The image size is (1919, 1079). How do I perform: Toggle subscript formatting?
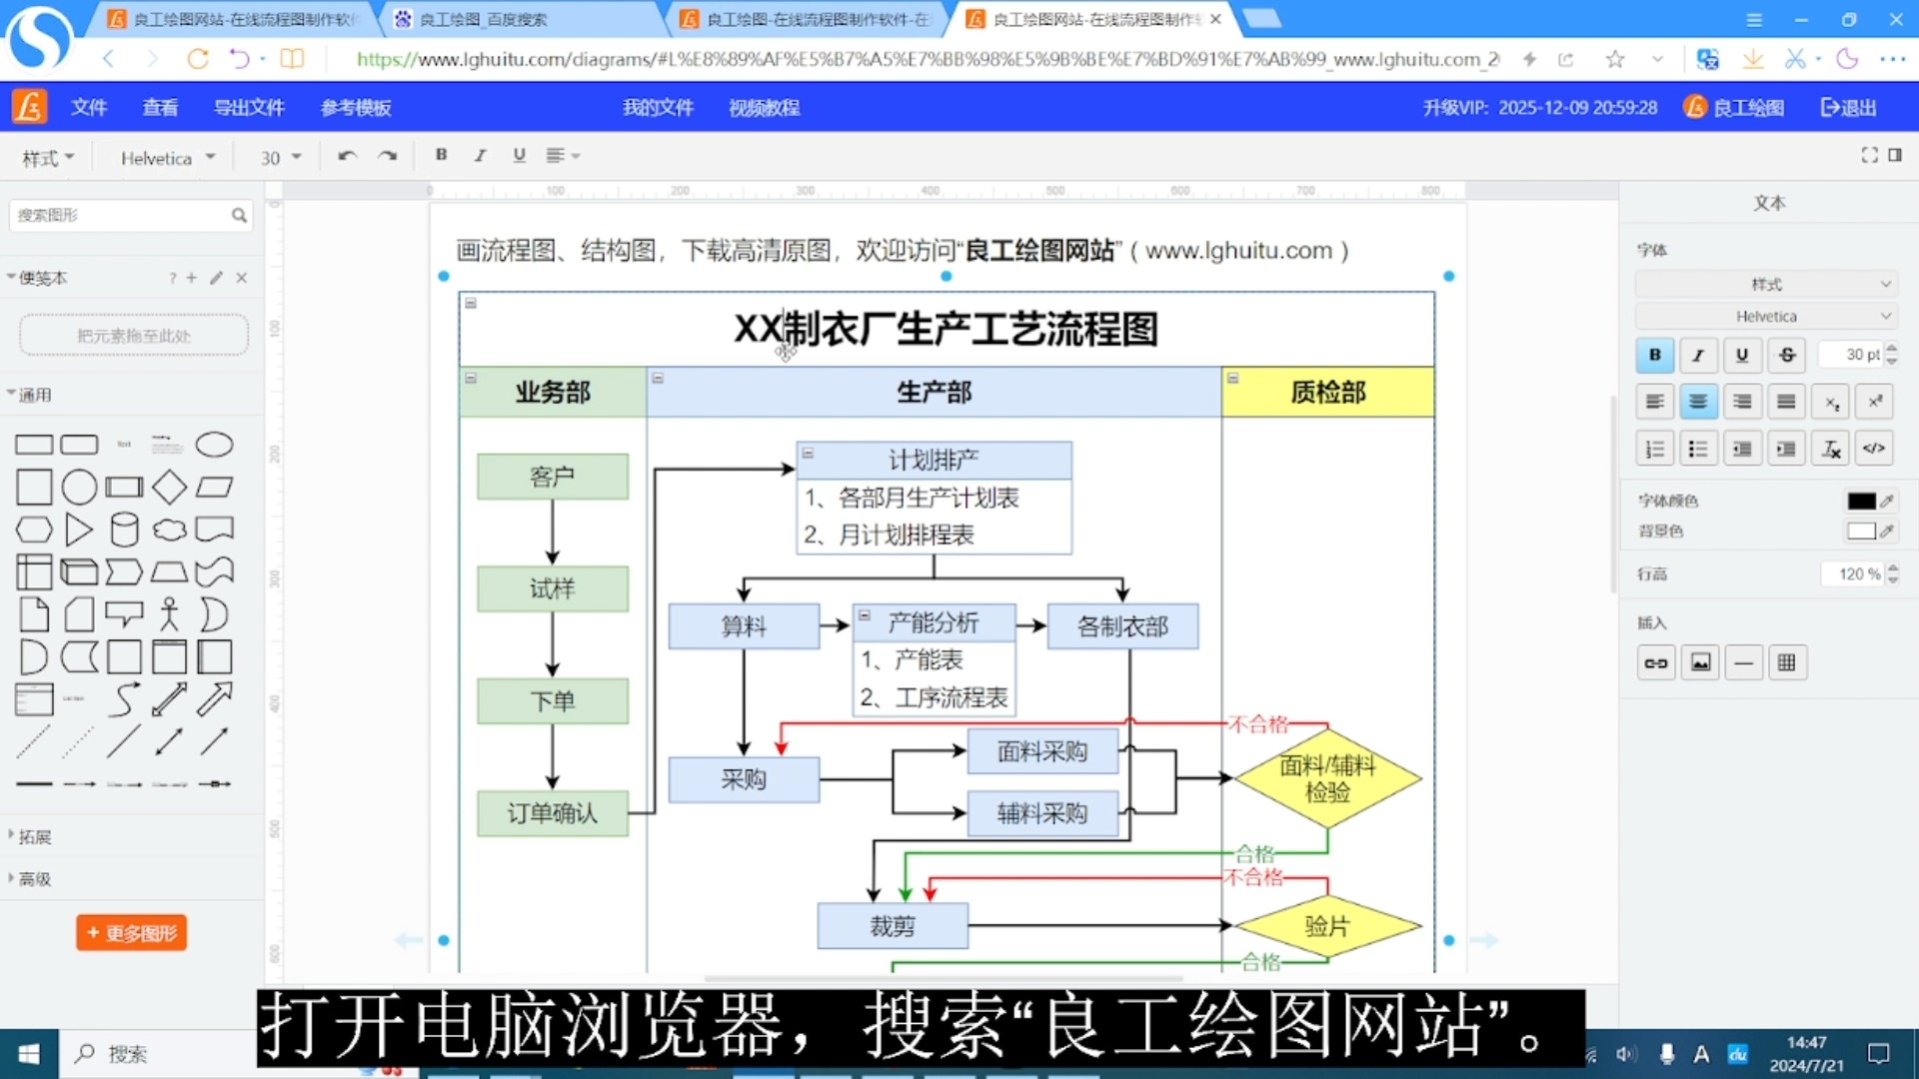1831,402
